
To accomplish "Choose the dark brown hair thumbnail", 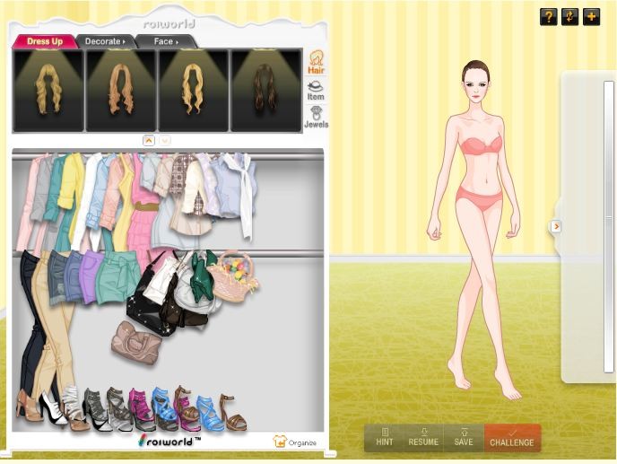I will (266, 90).
